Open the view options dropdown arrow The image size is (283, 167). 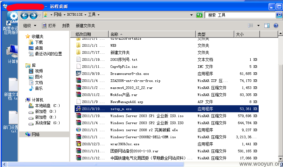(258, 26)
